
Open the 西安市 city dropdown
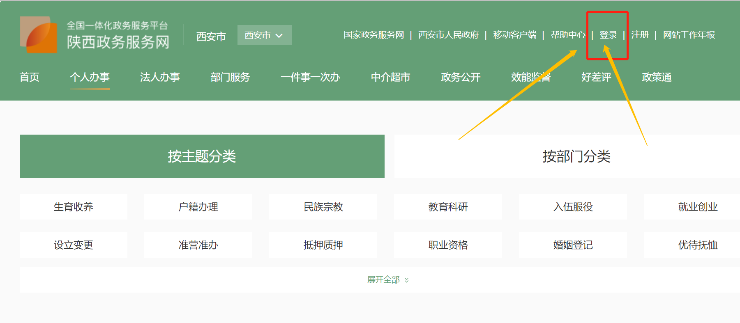coord(264,35)
